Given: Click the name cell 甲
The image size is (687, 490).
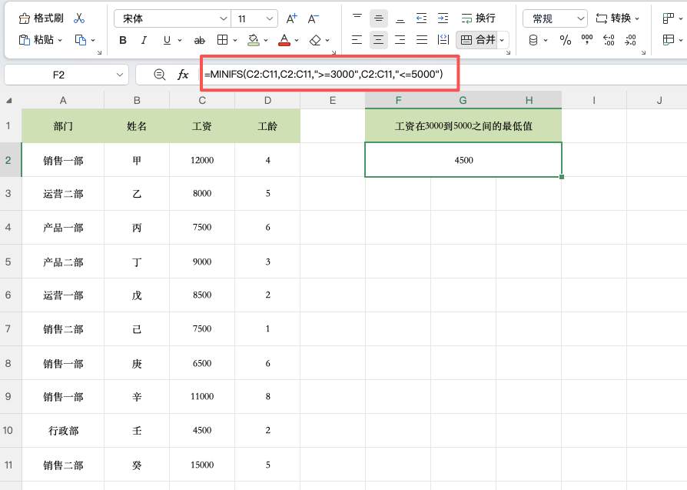Looking at the screenshot, I should pos(137,161).
